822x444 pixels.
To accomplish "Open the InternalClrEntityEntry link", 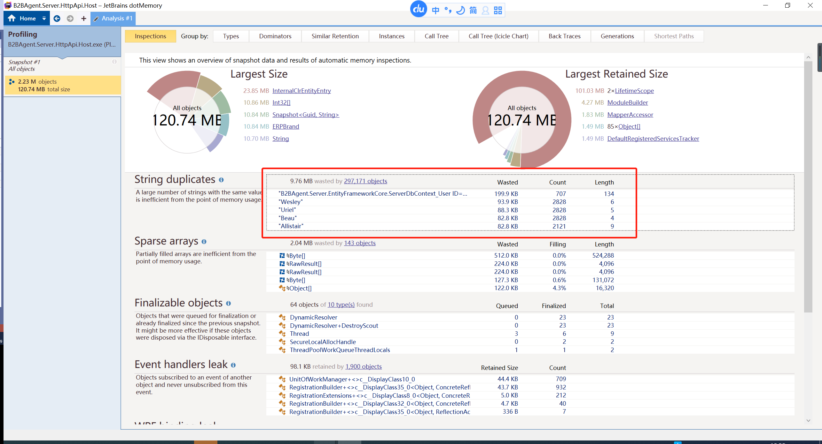I will tap(301, 91).
